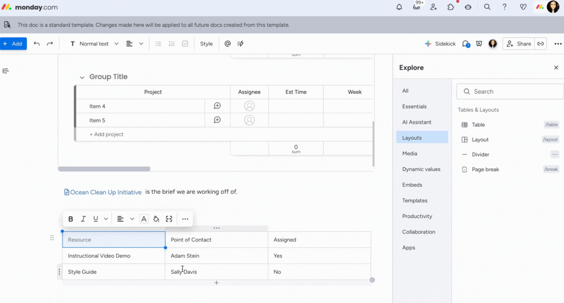Click the Style button

[x=206, y=44]
